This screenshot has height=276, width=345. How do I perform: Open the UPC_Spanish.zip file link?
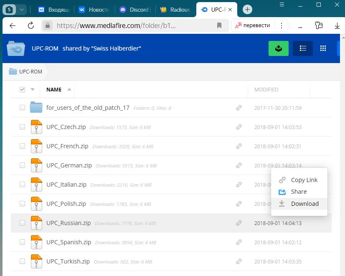pyautogui.click(x=68, y=242)
